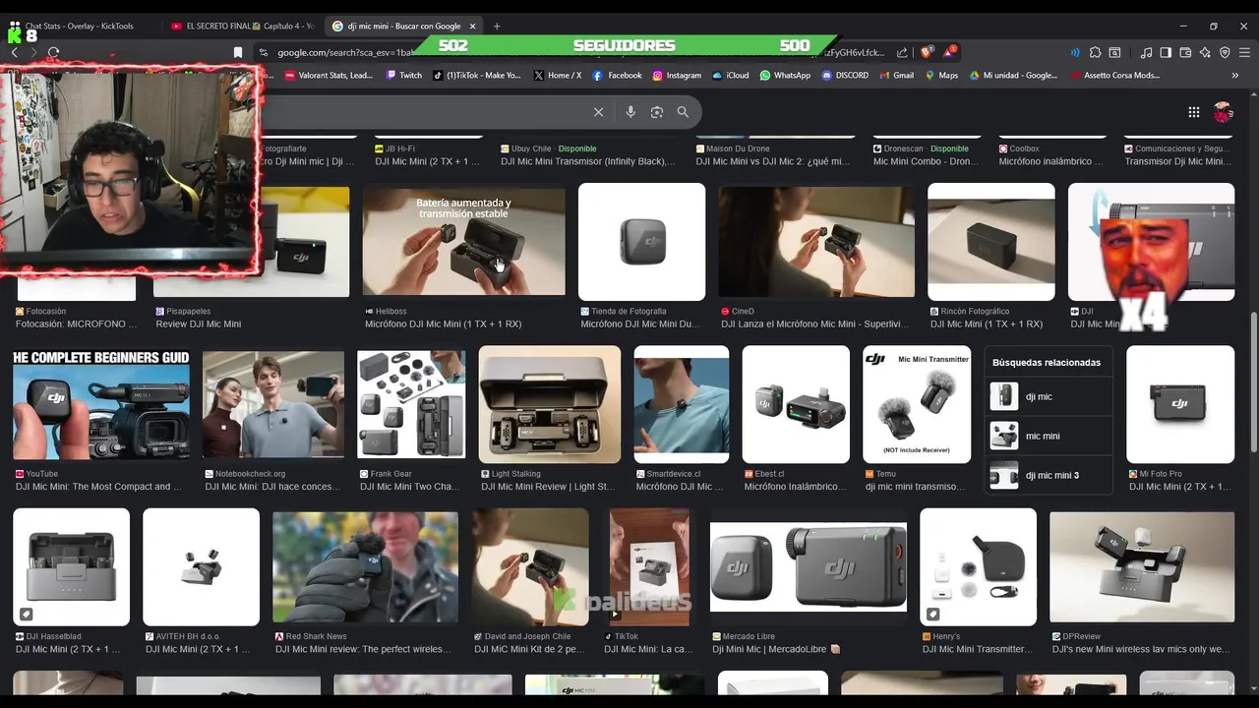Click the Brave VPN shield icon
Image resolution: width=1259 pixels, height=708 pixels.
tap(1225, 52)
